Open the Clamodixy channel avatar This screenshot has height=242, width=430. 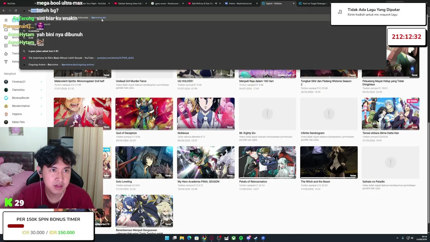tap(6, 90)
